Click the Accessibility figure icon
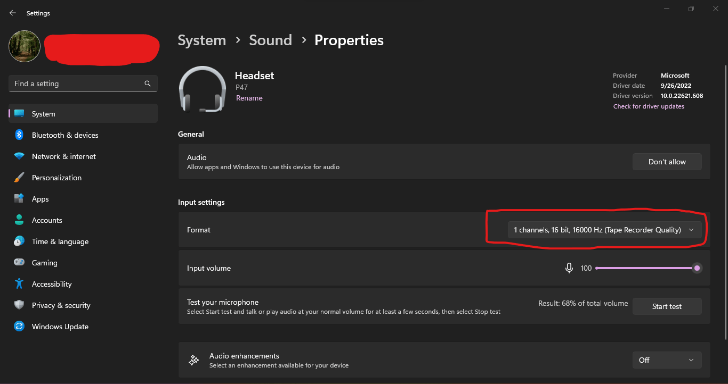The image size is (728, 384). click(x=19, y=284)
